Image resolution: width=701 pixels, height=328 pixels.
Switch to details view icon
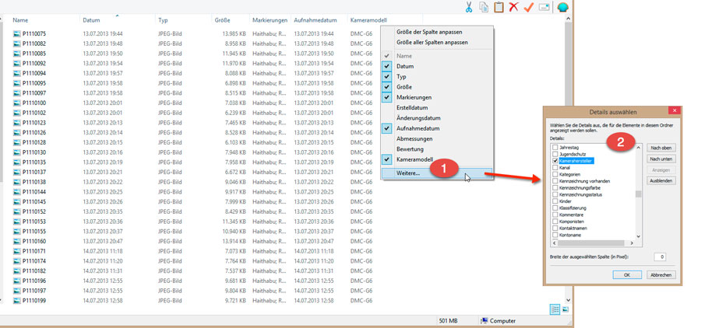click(555, 309)
